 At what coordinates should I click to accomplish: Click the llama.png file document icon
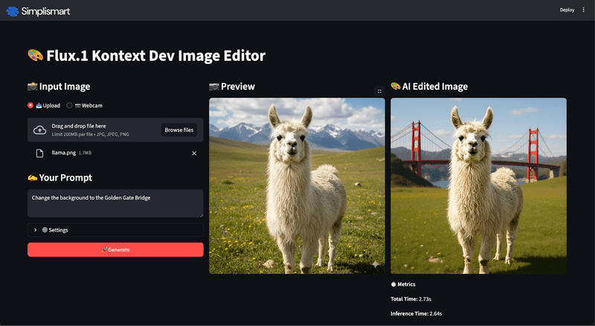coord(40,153)
